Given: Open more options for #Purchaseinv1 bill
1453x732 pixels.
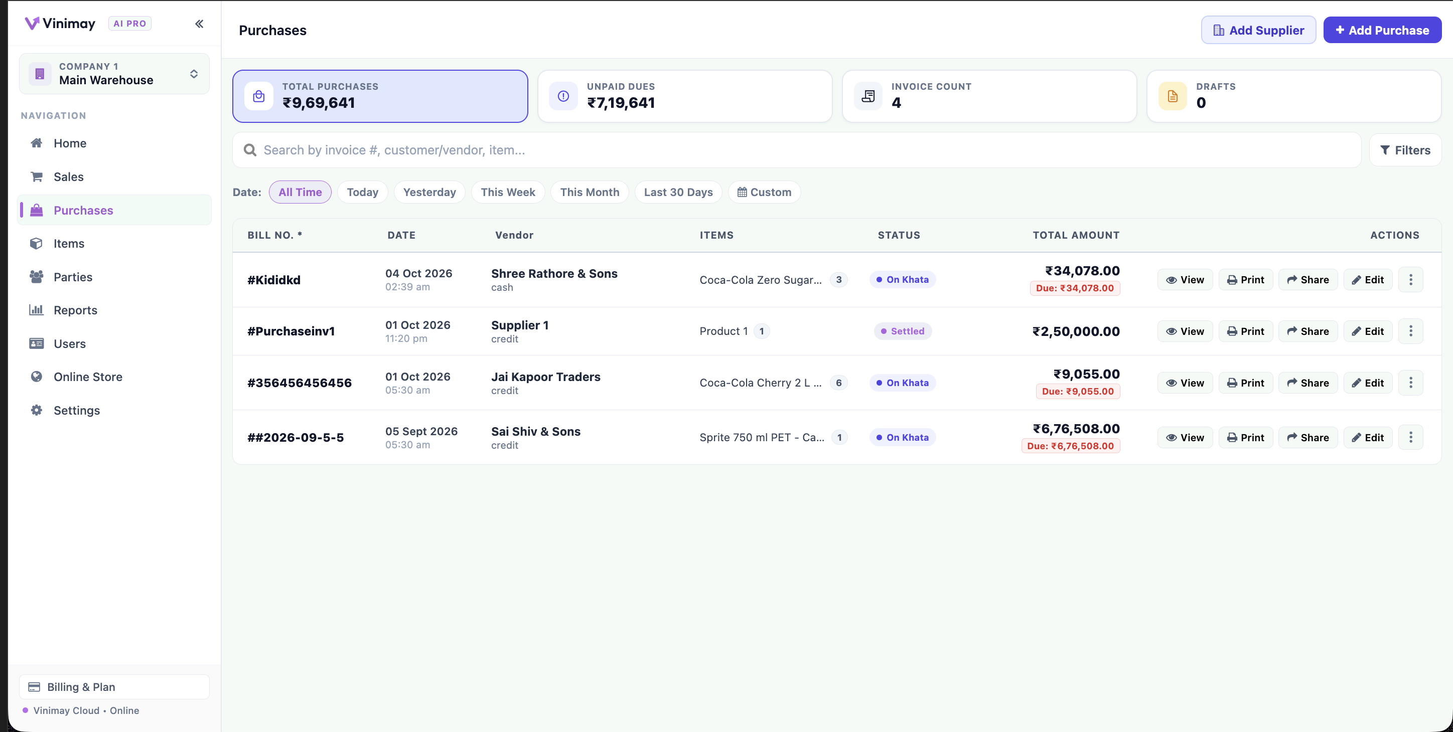Looking at the screenshot, I should click(x=1411, y=331).
